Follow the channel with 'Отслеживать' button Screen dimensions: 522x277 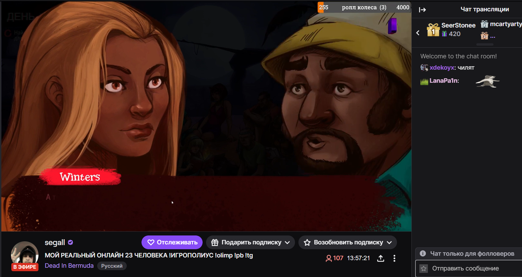(x=172, y=242)
